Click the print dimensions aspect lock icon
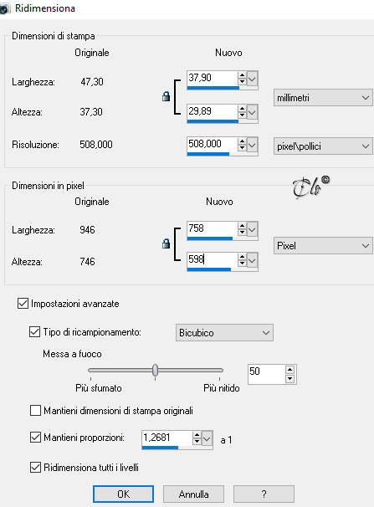Image resolution: width=374 pixels, height=507 pixels. coord(166,96)
